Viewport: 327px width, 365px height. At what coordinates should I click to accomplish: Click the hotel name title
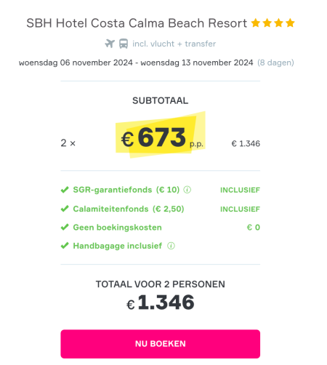[137, 23]
